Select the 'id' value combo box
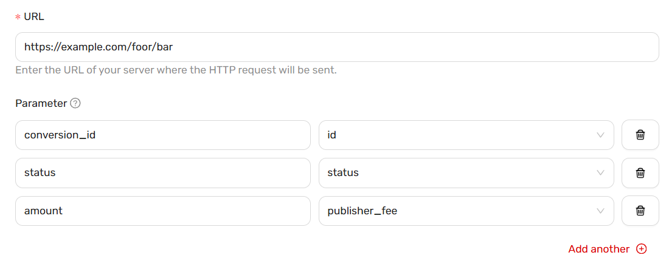 [466, 135]
